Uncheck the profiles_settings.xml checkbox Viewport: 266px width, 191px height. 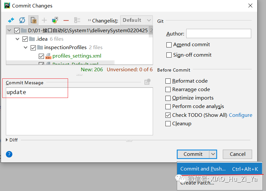pos(41,56)
